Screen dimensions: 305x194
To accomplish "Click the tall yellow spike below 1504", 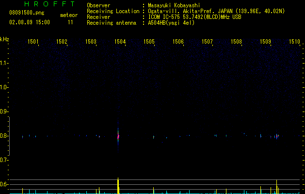I will 118,186.
